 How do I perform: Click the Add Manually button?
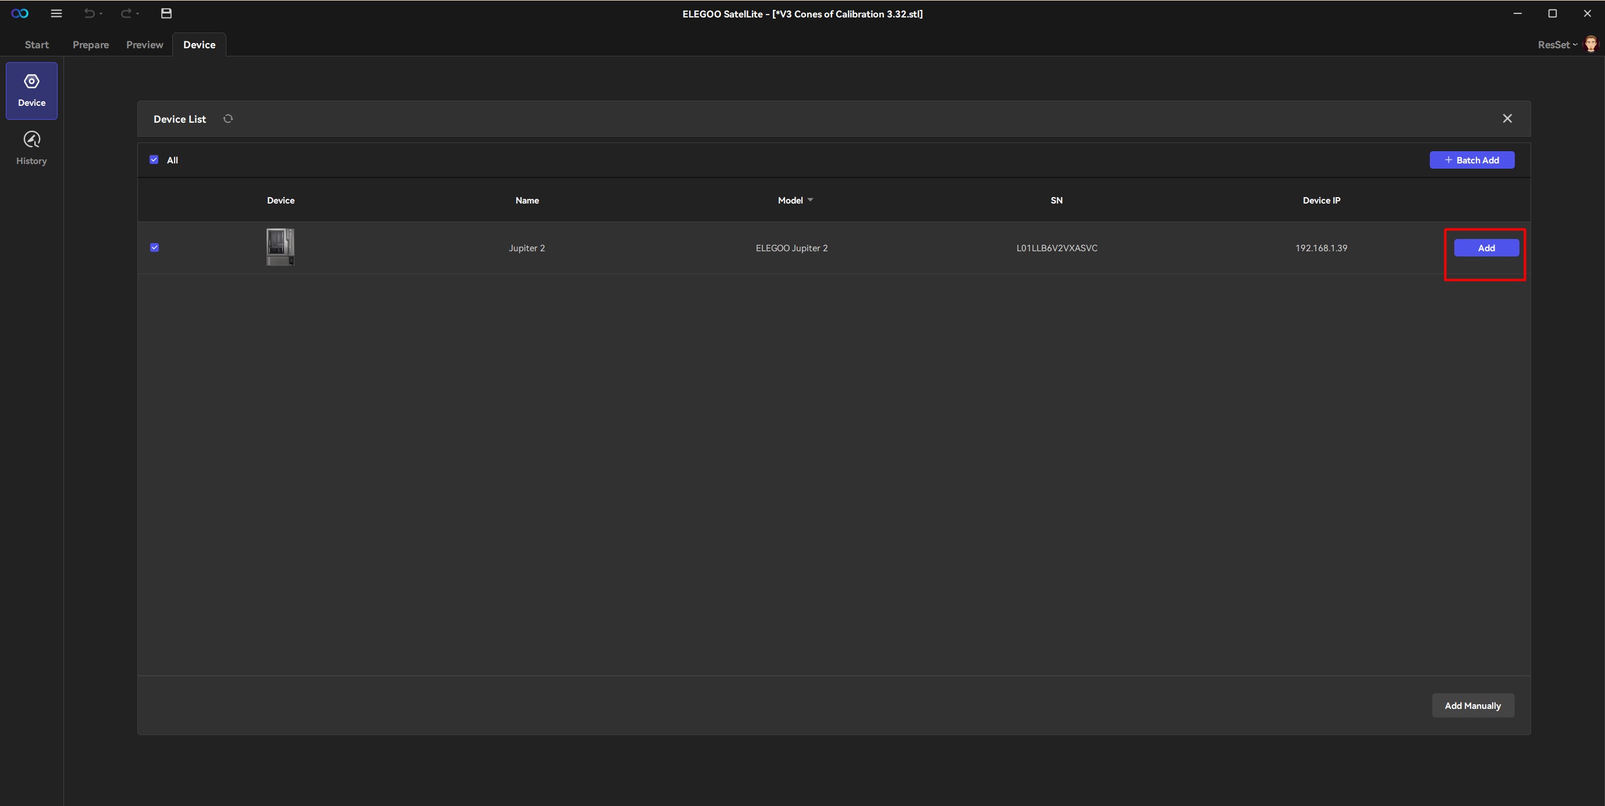coord(1473,705)
